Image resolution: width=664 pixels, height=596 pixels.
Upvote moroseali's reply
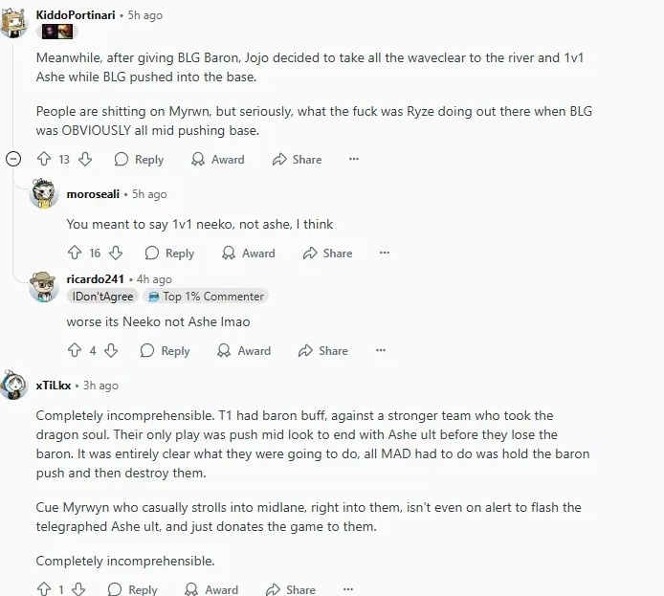(x=75, y=253)
